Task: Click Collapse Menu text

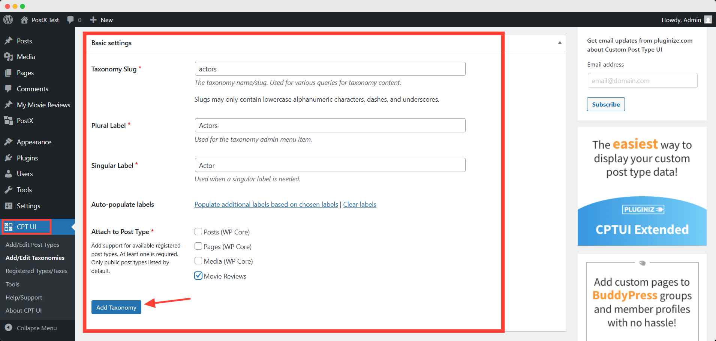Action: [x=37, y=328]
